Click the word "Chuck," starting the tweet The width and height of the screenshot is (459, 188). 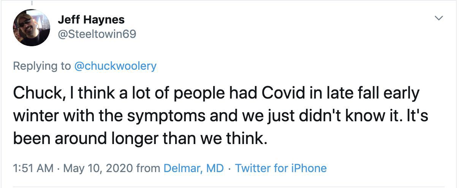tap(33, 94)
